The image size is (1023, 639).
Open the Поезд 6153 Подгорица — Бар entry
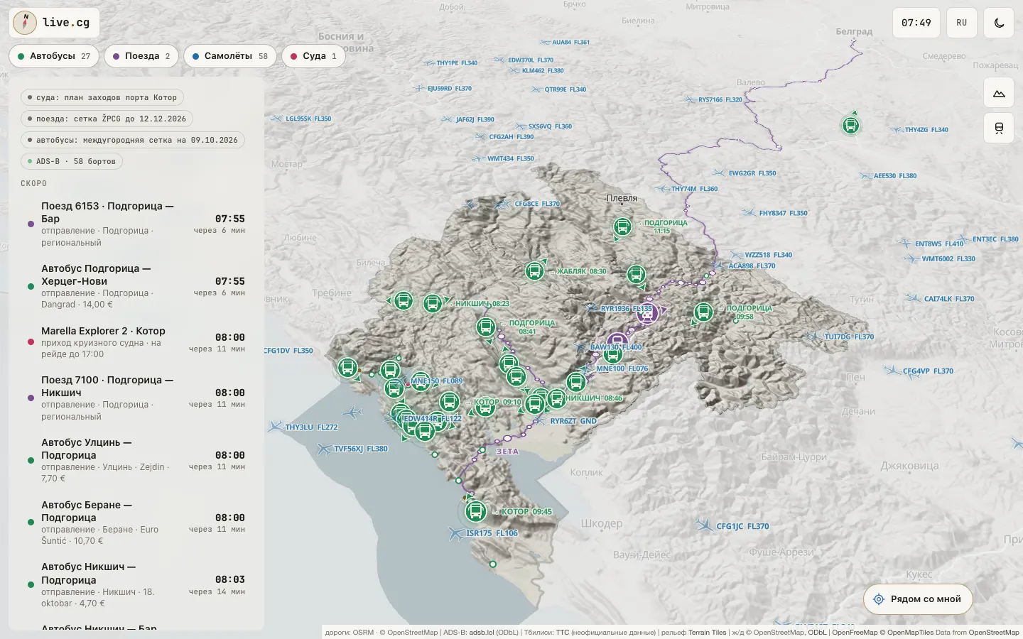click(136, 224)
